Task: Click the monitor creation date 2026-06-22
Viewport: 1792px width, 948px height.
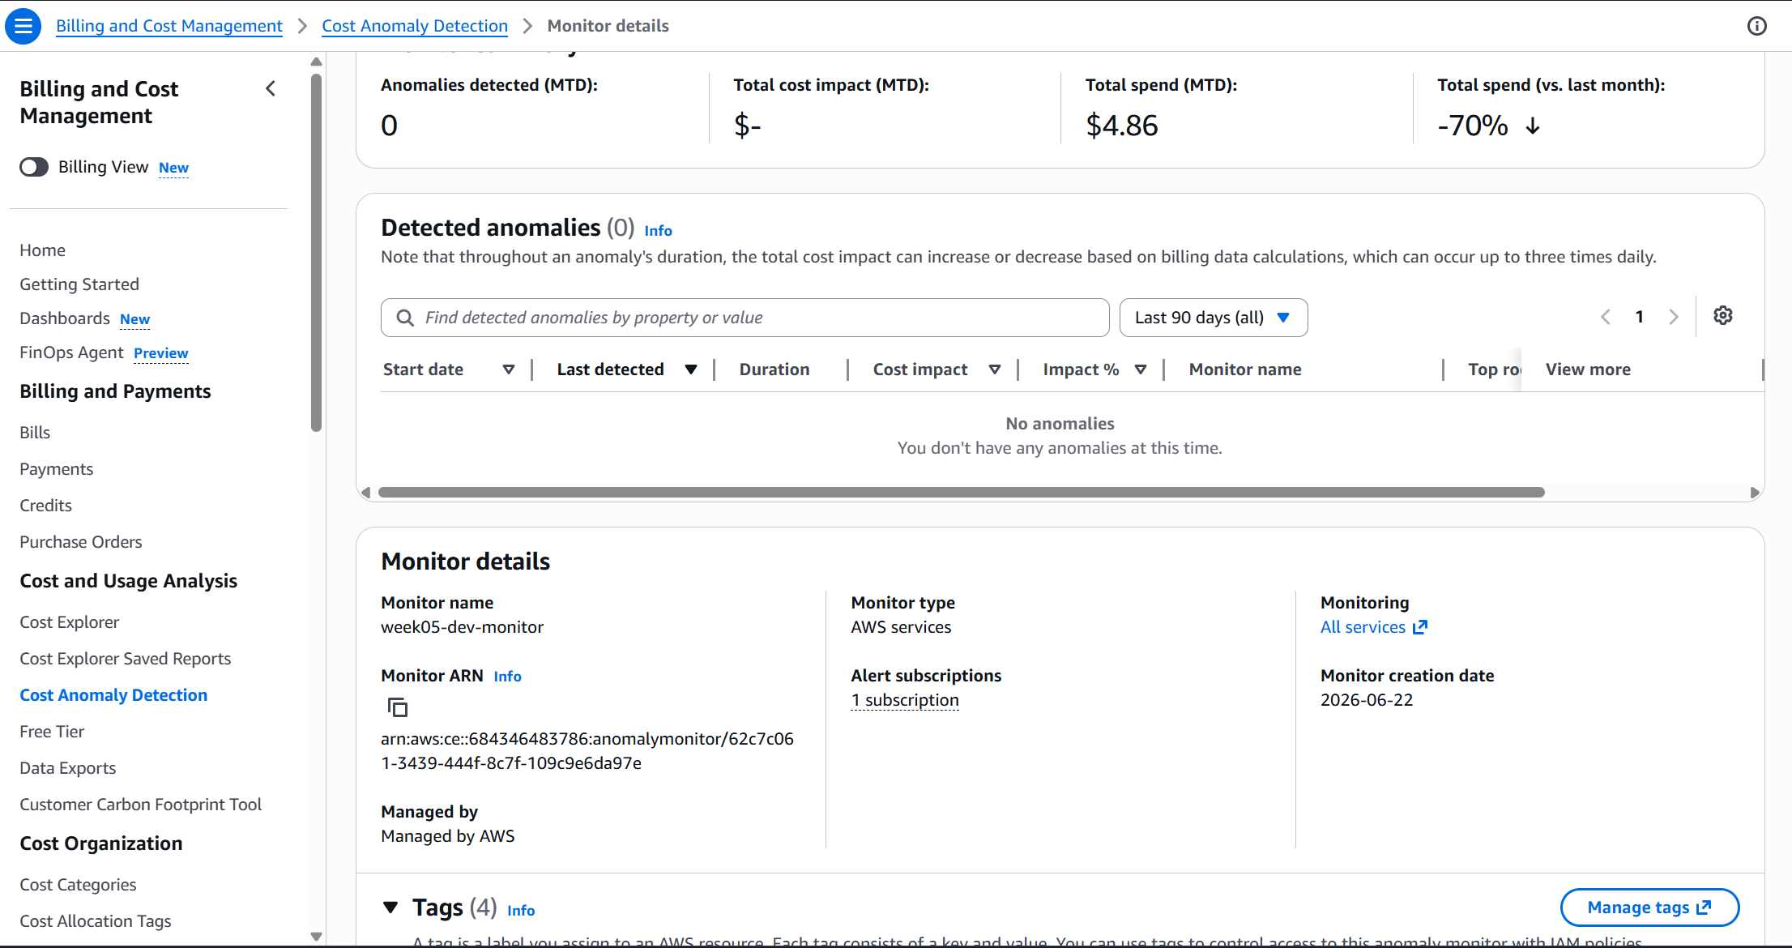Action: point(1367,700)
